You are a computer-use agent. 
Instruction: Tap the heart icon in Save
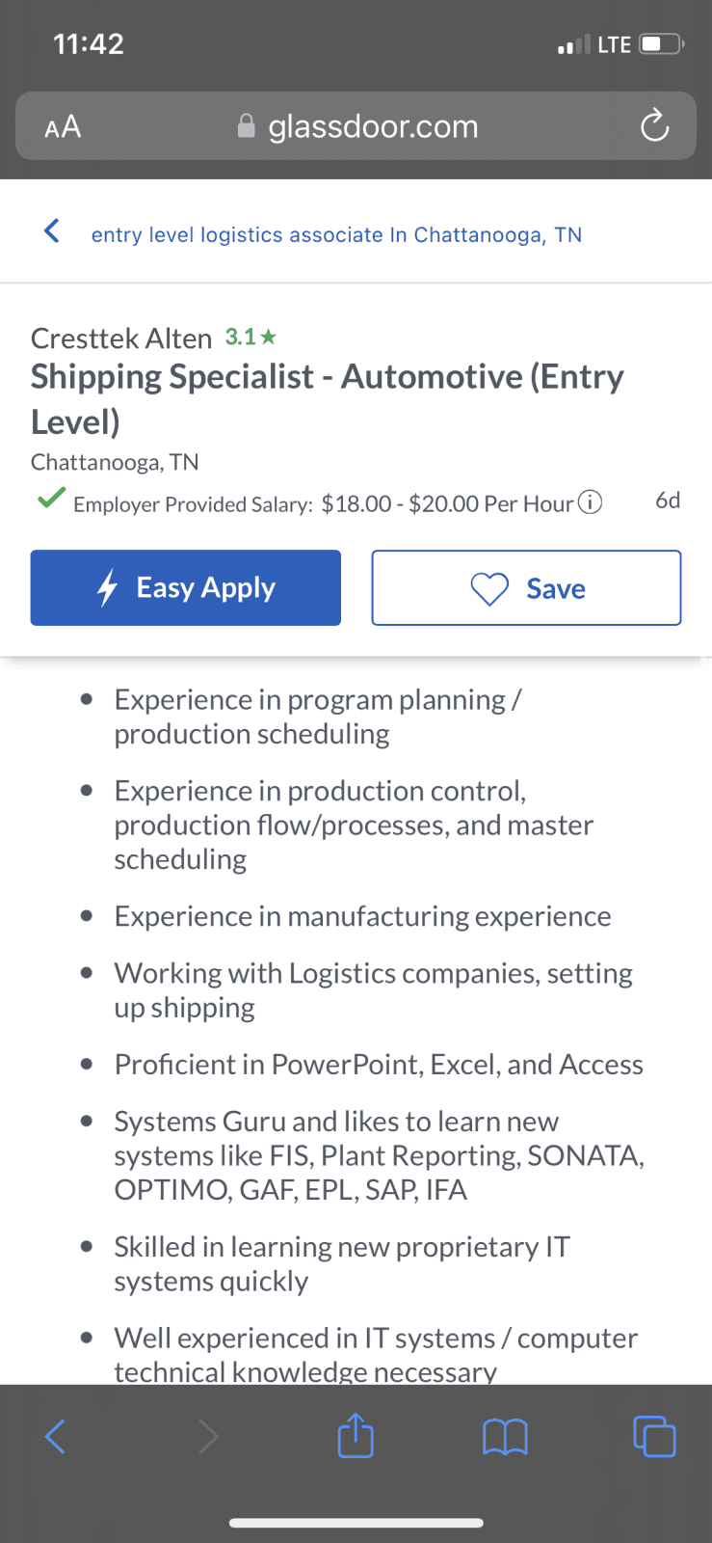click(x=489, y=588)
